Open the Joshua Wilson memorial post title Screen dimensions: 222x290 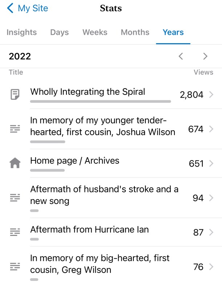tap(102, 126)
